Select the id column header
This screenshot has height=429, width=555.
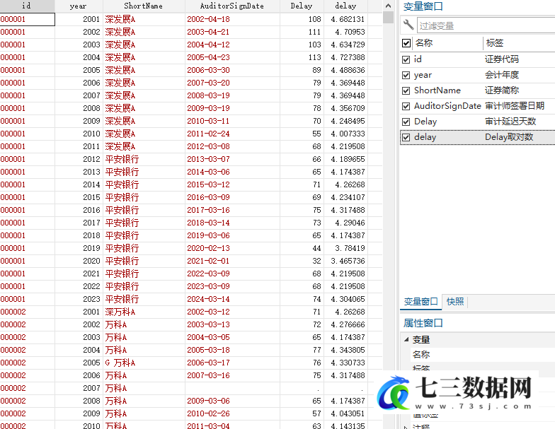click(x=27, y=6)
